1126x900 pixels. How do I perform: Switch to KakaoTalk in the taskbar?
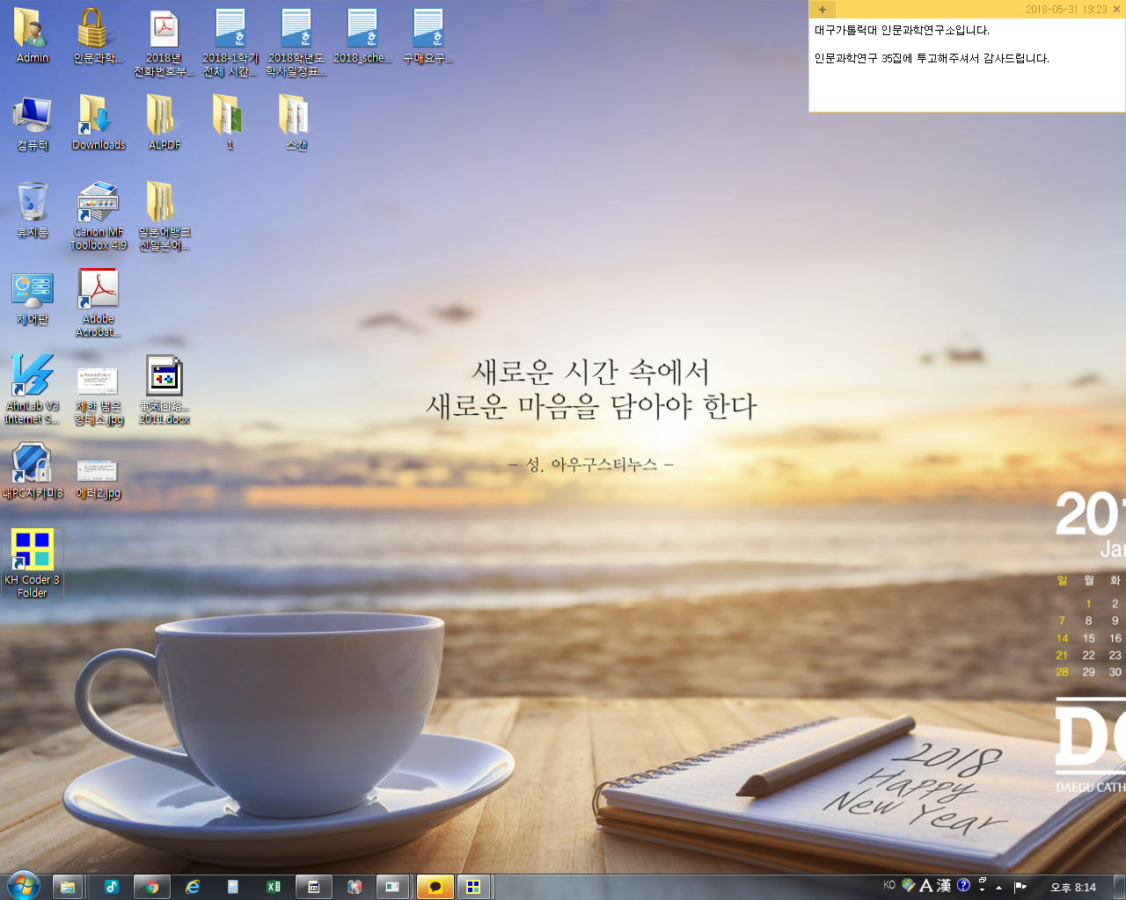pyautogui.click(x=435, y=887)
